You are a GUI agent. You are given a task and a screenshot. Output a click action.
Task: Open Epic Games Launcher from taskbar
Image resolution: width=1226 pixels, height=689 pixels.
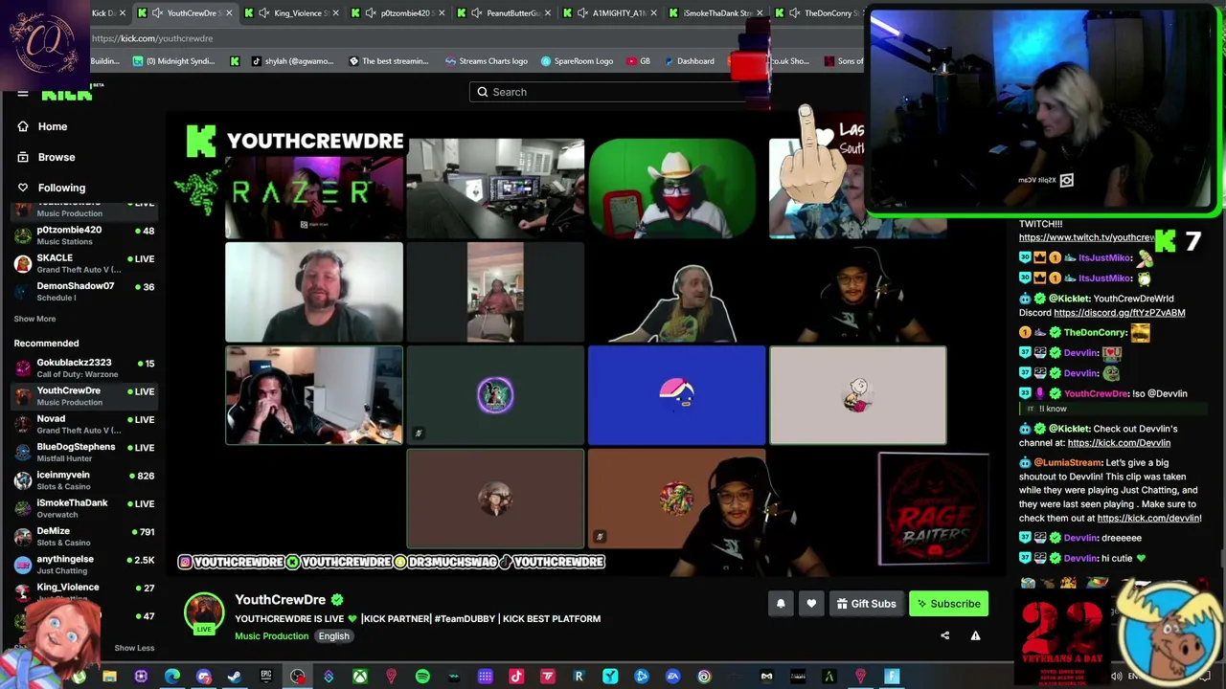(x=266, y=678)
